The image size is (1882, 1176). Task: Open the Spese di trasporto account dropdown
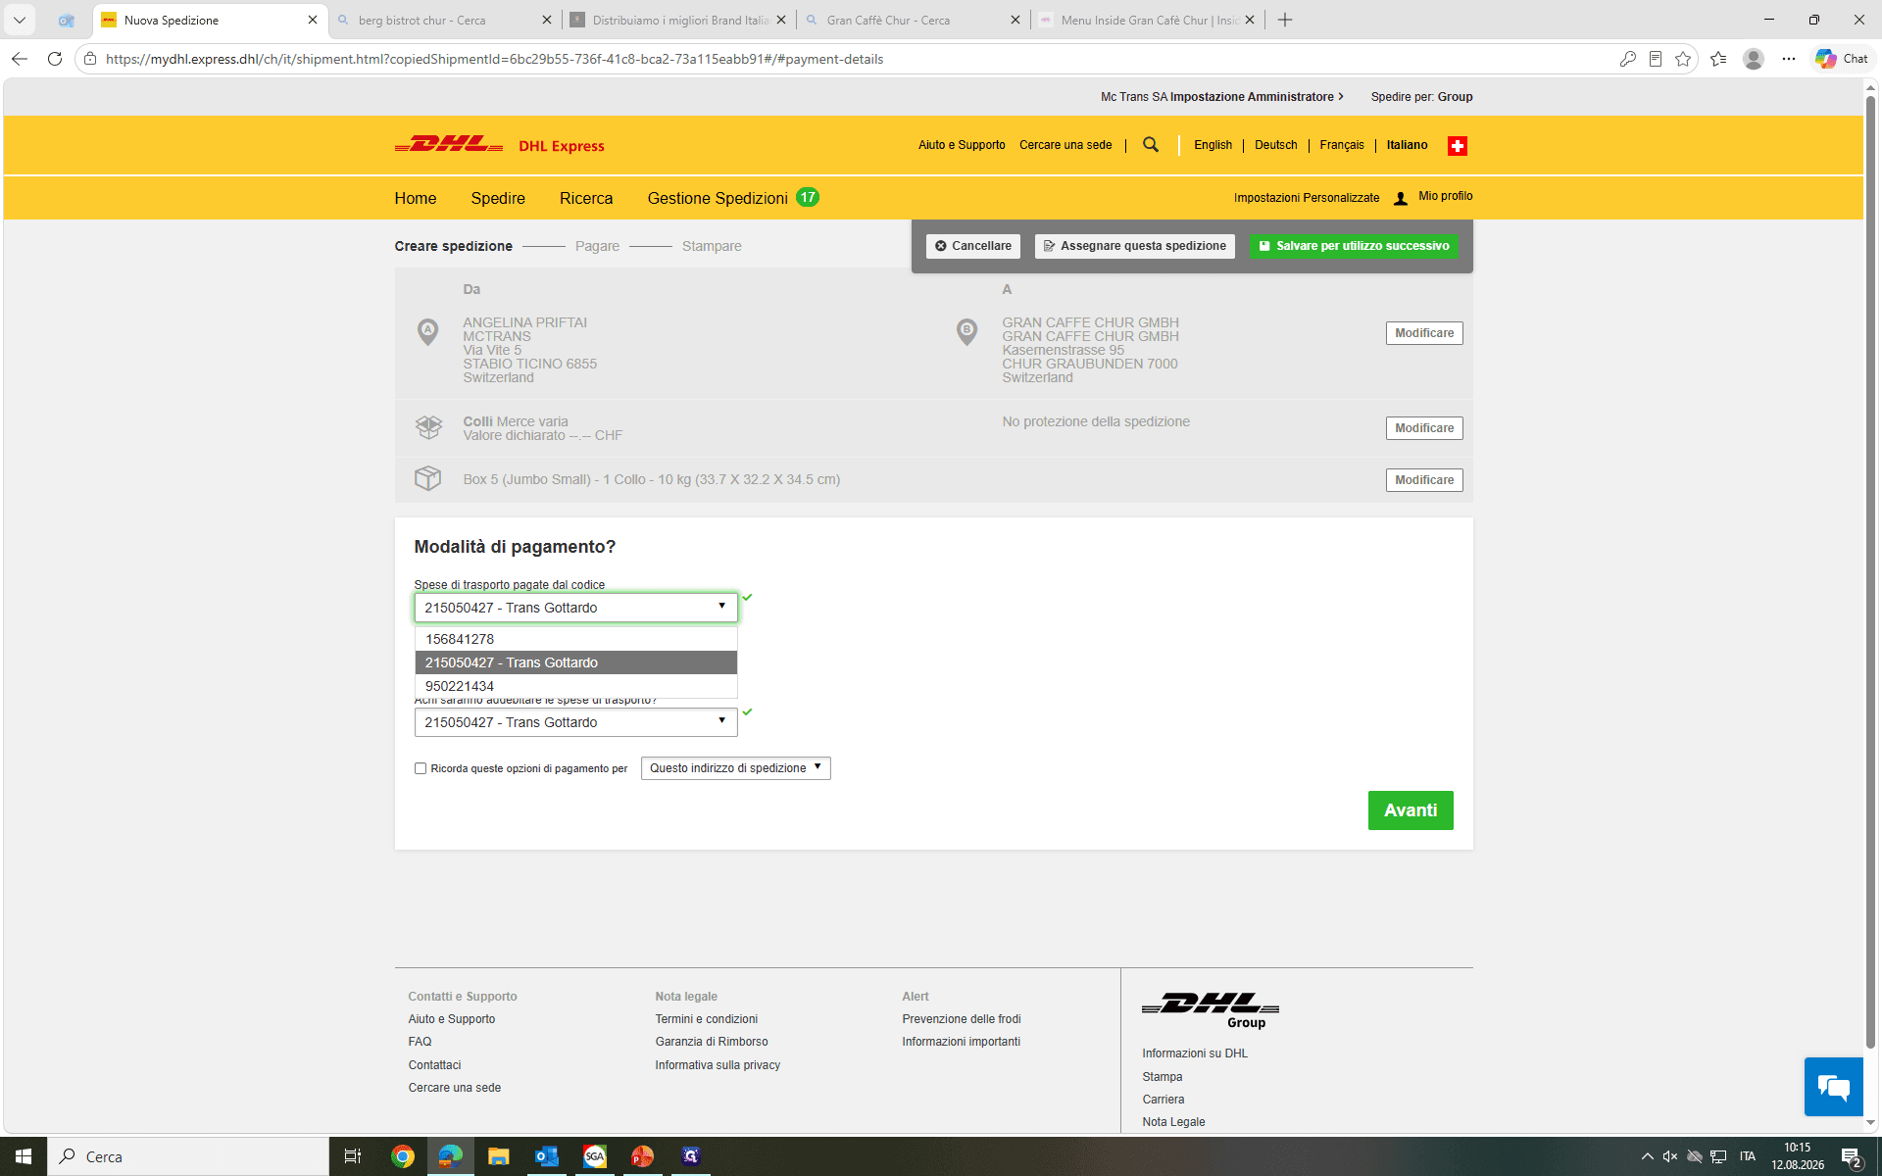(575, 608)
